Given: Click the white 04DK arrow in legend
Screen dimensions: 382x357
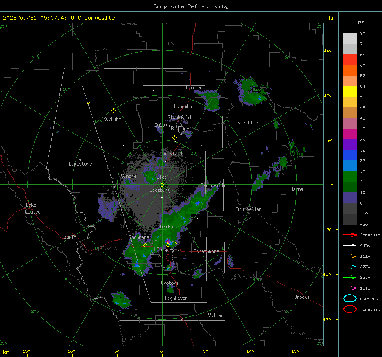Looking at the screenshot, I should tap(350, 246).
